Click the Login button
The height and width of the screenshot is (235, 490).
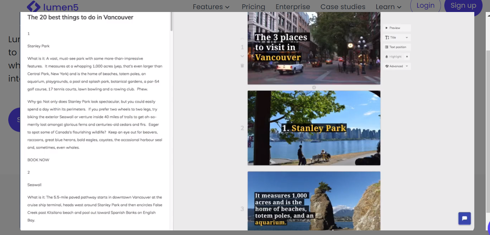pos(425,6)
